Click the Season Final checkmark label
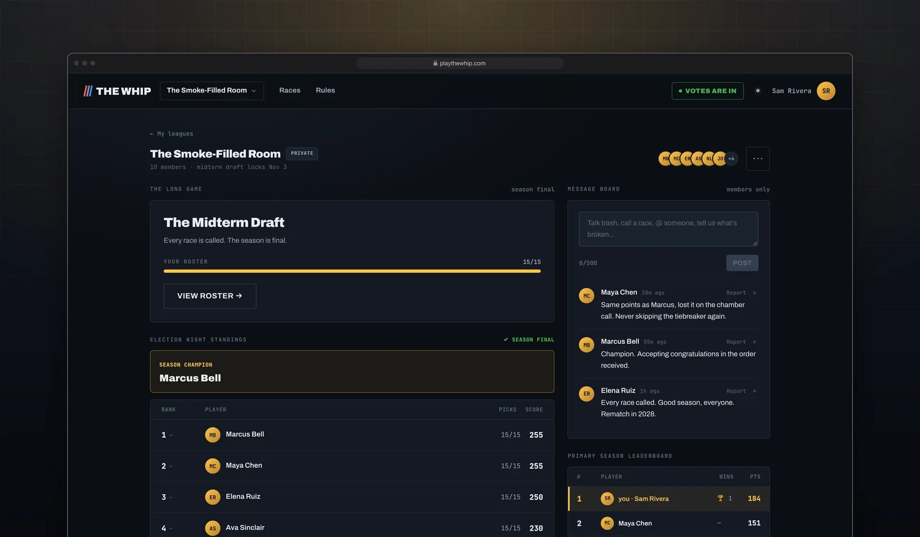The width and height of the screenshot is (920, 537). [529, 339]
